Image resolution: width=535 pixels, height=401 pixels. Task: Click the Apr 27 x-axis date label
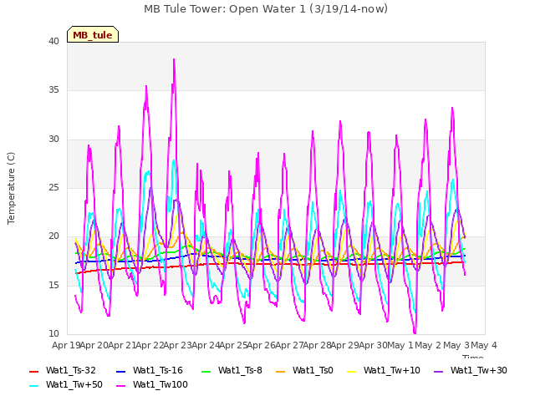(289, 345)
